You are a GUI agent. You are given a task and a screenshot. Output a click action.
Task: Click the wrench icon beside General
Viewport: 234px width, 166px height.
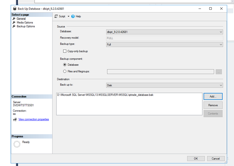[14, 19]
